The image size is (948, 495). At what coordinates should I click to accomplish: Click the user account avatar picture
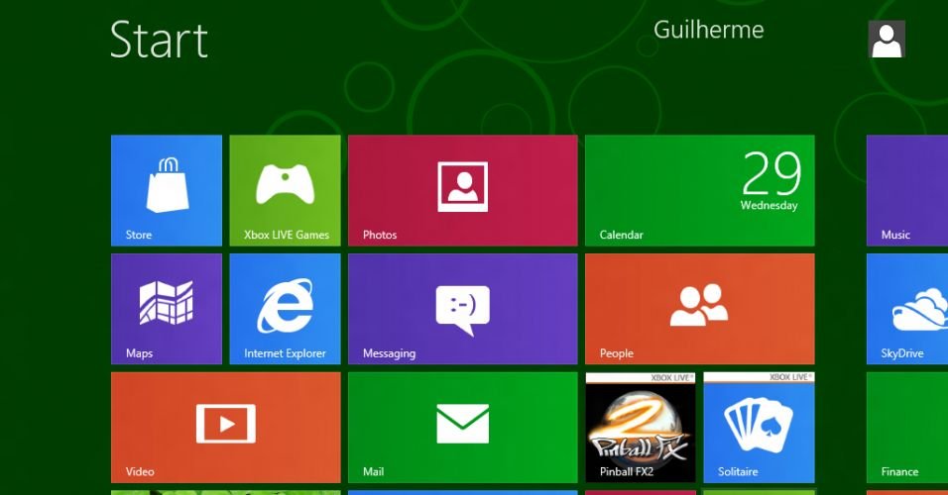887,40
